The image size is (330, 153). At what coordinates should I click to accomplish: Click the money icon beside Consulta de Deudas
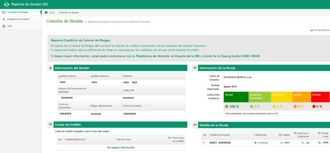tap(3, 12)
